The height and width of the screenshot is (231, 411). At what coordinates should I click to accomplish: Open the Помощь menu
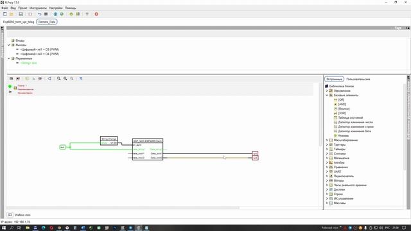71,8
